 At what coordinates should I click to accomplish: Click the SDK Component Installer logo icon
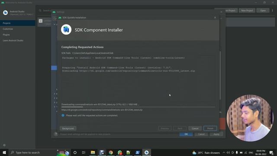click(x=66, y=29)
